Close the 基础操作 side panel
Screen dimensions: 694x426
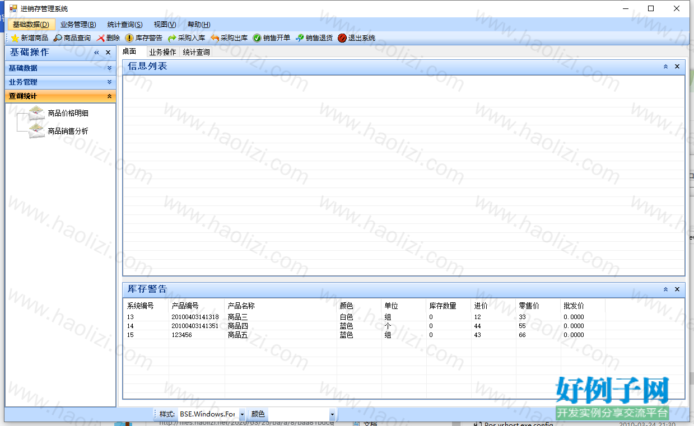(x=108, y=53)
